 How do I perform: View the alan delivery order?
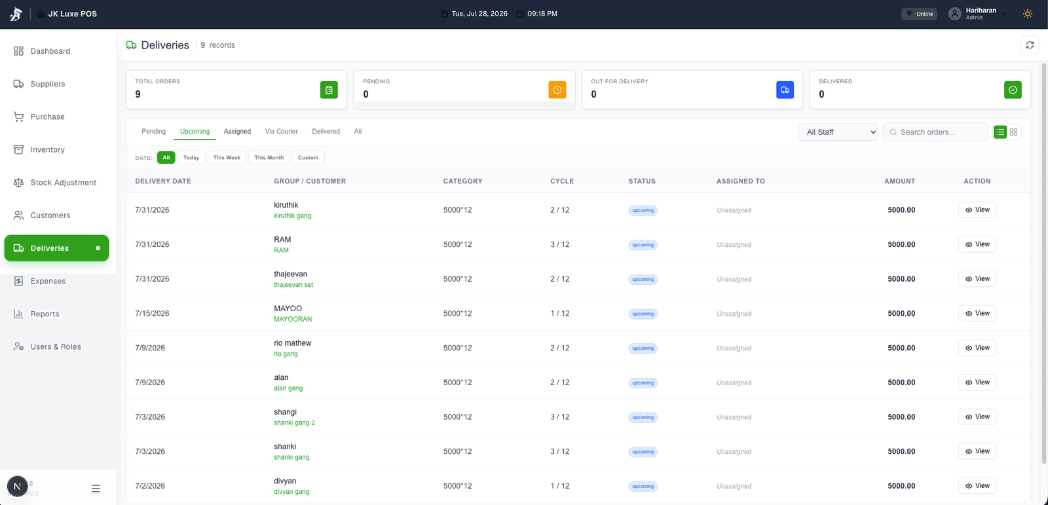click(x=977, y=383)
